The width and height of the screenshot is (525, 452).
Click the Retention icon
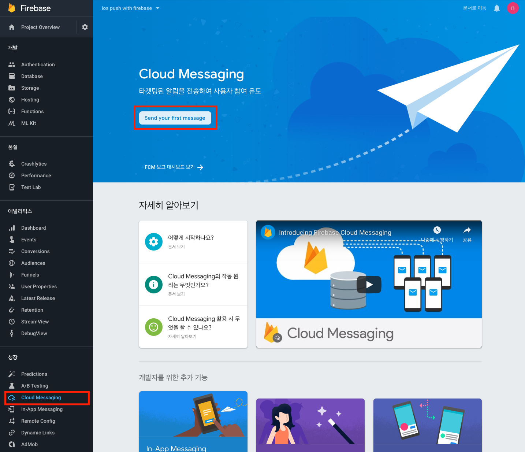click(12, 310)
